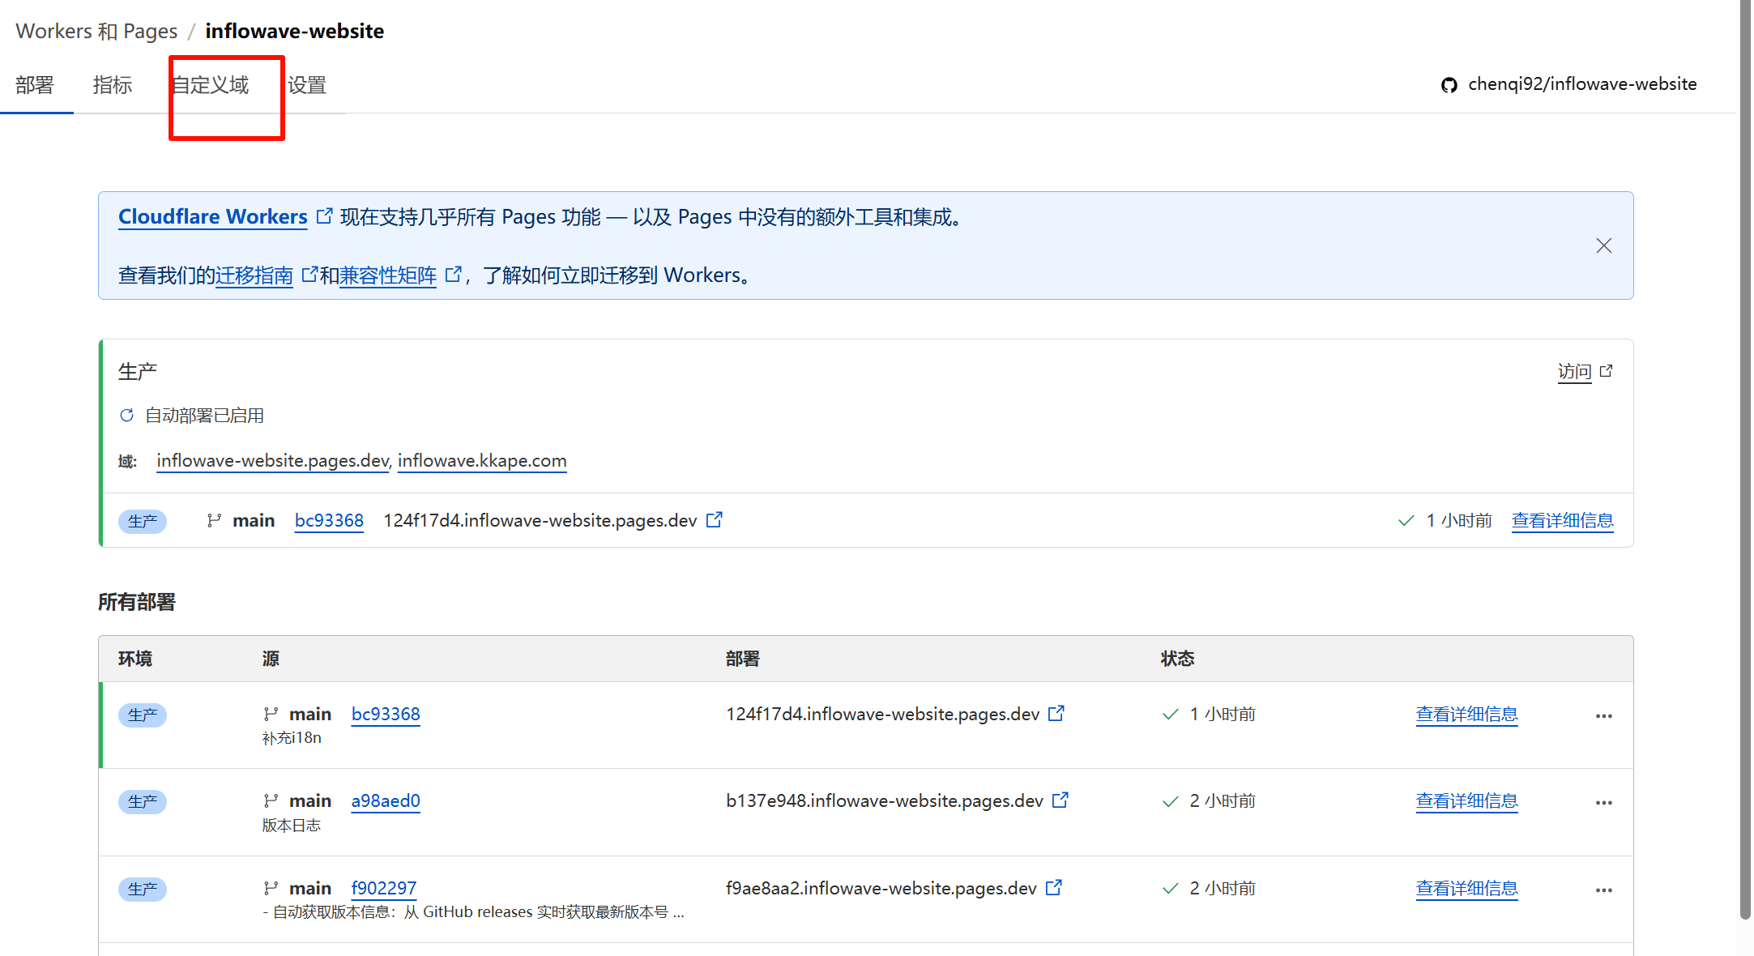Open 124f17d4 external link icon in deployments table

click(1056, 714)
